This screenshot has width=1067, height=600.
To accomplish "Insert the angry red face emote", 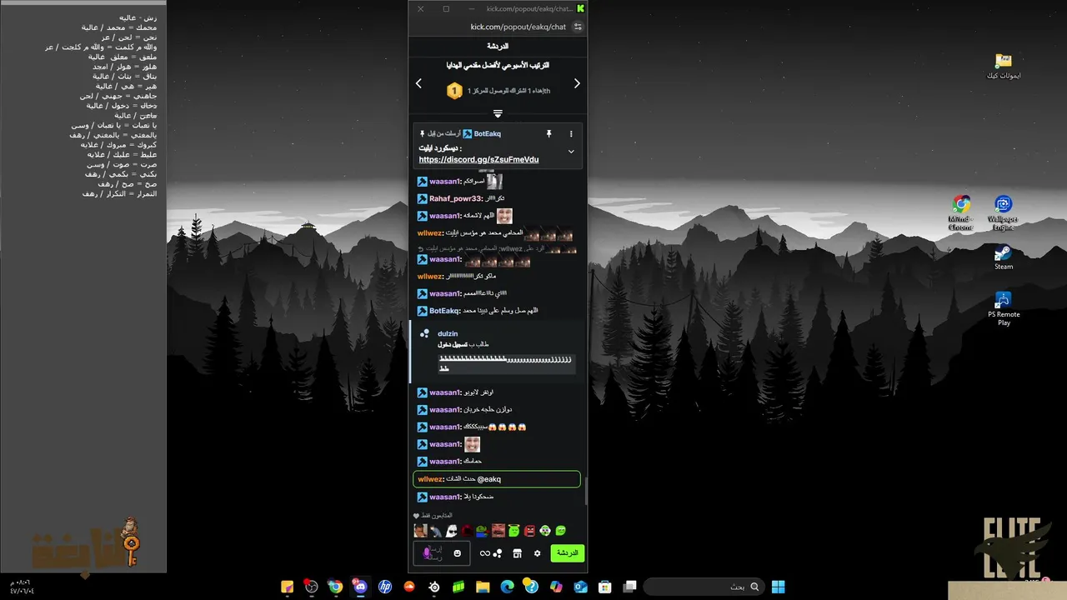I will (x=529, y=531).
